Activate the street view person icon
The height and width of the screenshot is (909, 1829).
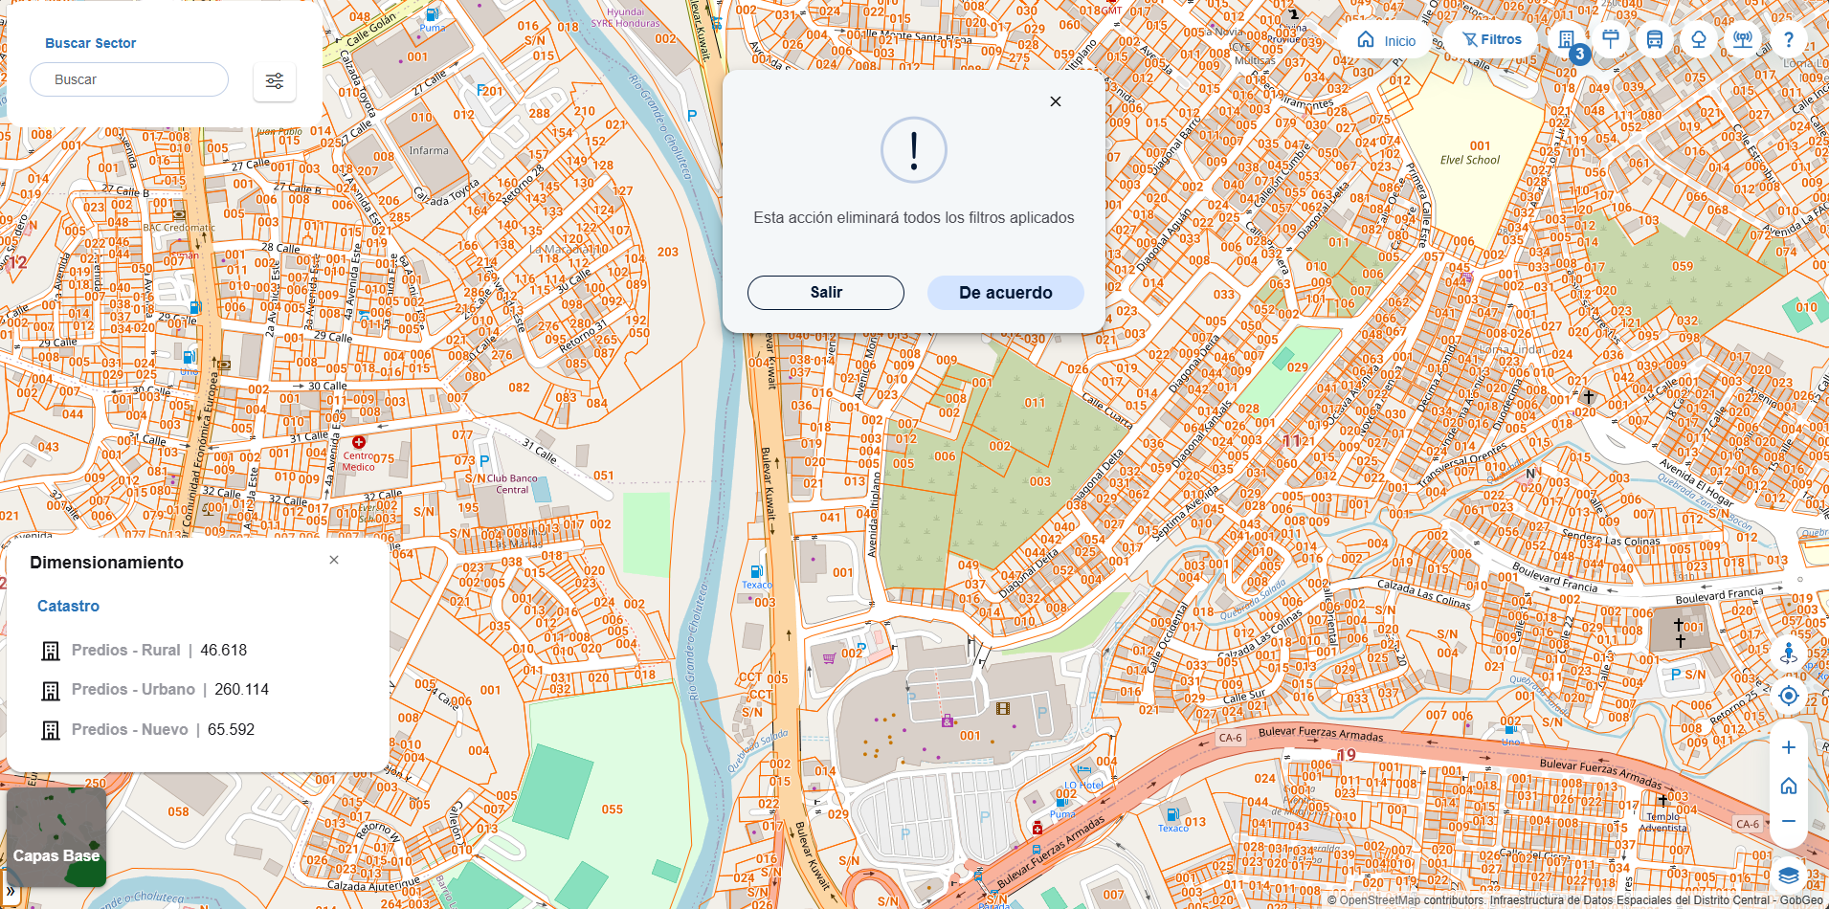coord(1789,654)
